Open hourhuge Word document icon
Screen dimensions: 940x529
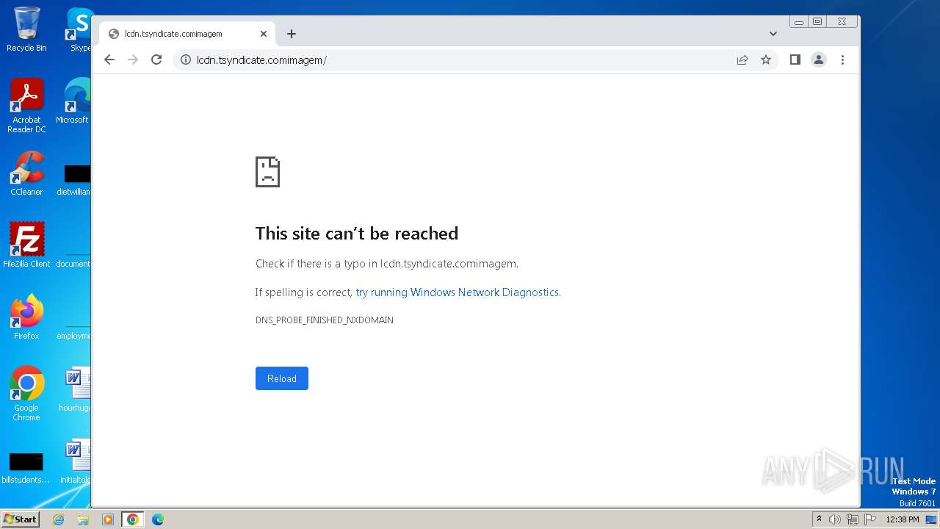click(75, 390)
